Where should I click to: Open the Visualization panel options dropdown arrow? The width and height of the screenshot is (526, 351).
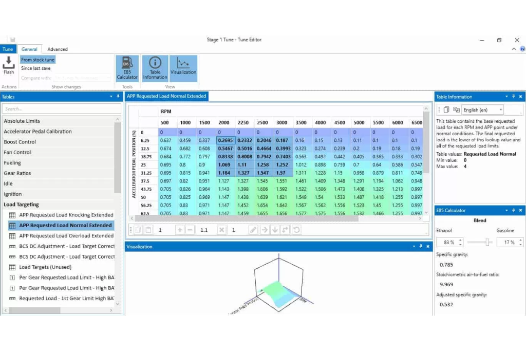[x=414, y=247]
